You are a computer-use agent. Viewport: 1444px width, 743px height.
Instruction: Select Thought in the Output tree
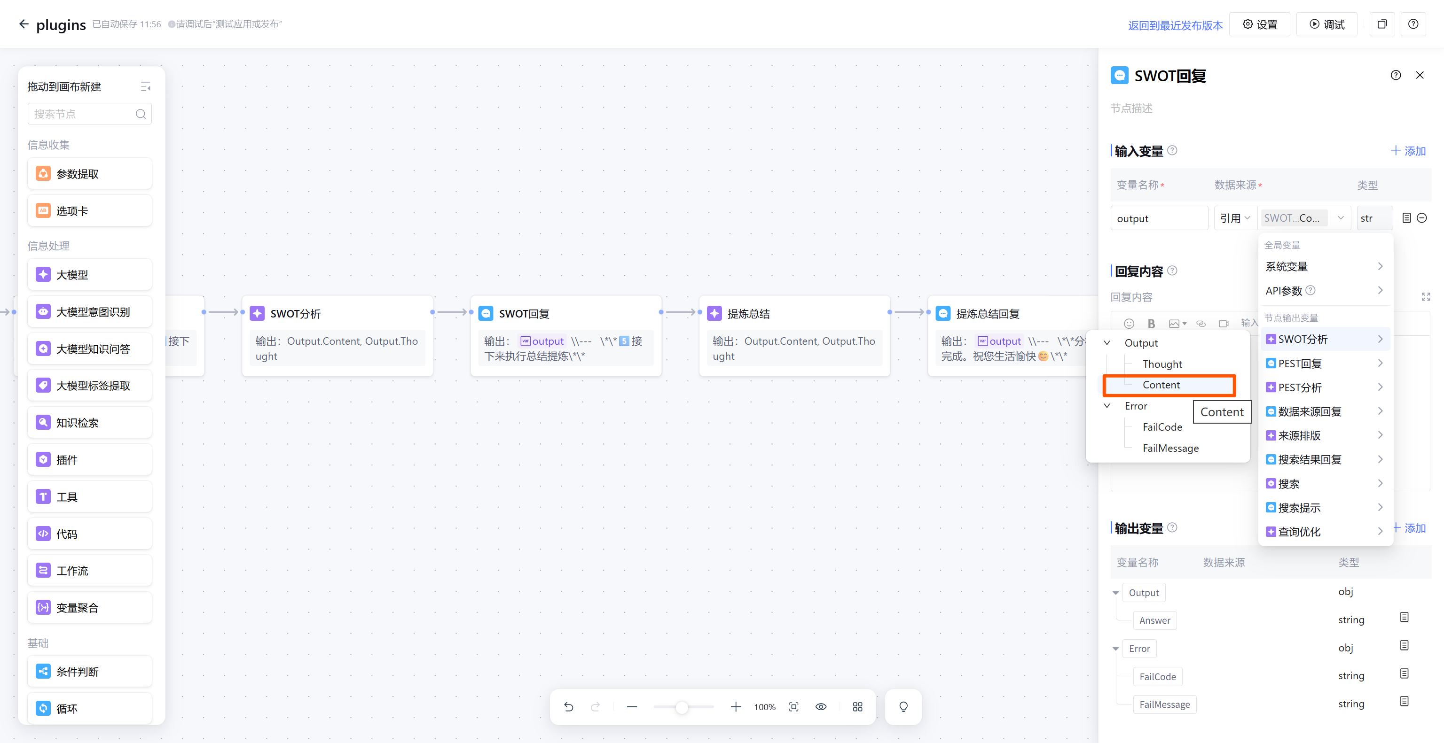click(x=1162, y=364)
